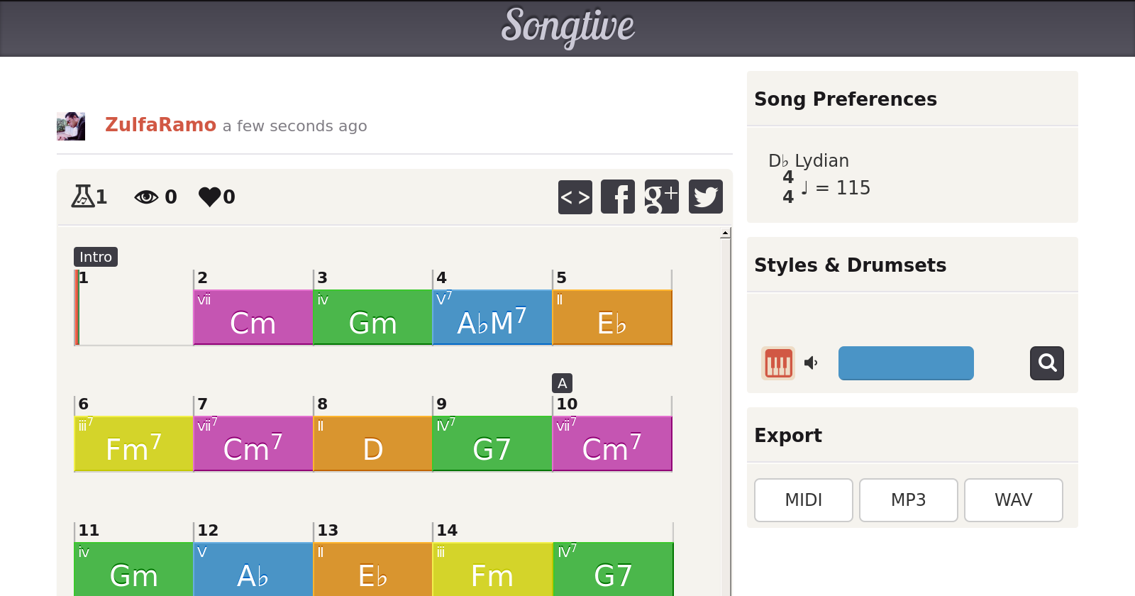Adjust the blue instrument volume bar
This screenshot has height=596, width=1135.
tap(906, 363)
